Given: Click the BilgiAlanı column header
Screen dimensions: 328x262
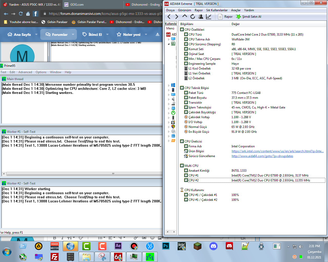Looking at the screenshot, I should [204, 24].
